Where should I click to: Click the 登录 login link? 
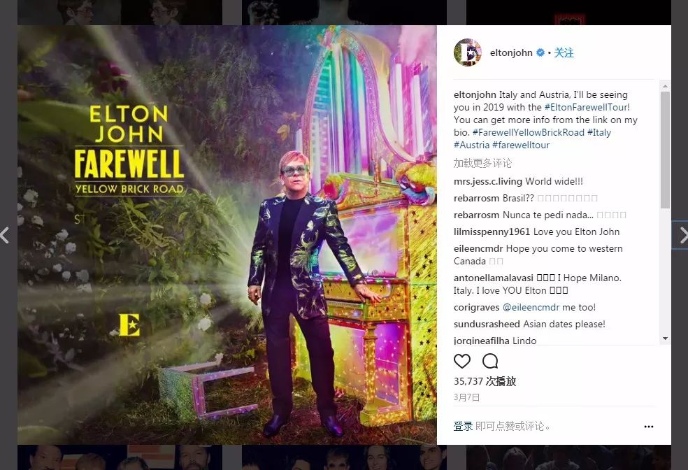pos(463,426)
